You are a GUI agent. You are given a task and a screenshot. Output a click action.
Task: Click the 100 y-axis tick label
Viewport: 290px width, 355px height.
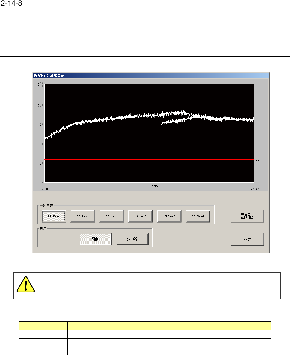point(40,144)
